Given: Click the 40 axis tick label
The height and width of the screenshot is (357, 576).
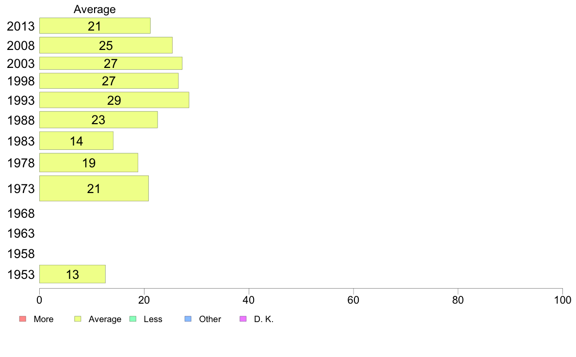Looking at the screenshot, I should [x=249, y=300].
